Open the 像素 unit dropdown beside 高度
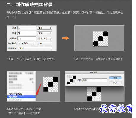136x118 pixels. point(44,33)
